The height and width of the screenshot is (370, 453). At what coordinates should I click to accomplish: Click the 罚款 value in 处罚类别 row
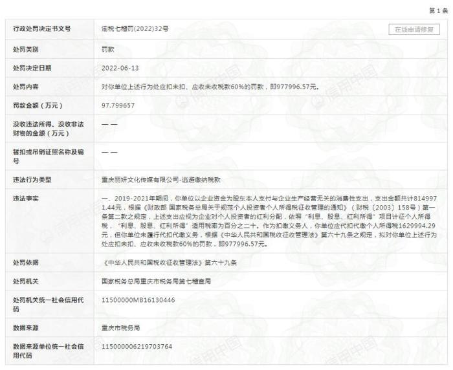[x=109, y=49]
